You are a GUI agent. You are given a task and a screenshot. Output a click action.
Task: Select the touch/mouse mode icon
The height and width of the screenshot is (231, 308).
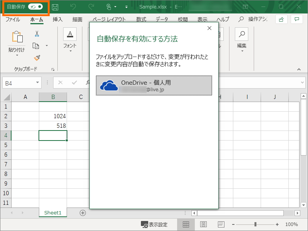click(110, 7)
